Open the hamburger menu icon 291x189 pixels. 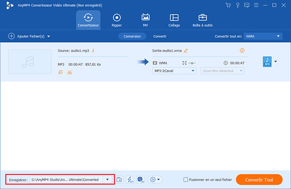(x=256, y=5)
